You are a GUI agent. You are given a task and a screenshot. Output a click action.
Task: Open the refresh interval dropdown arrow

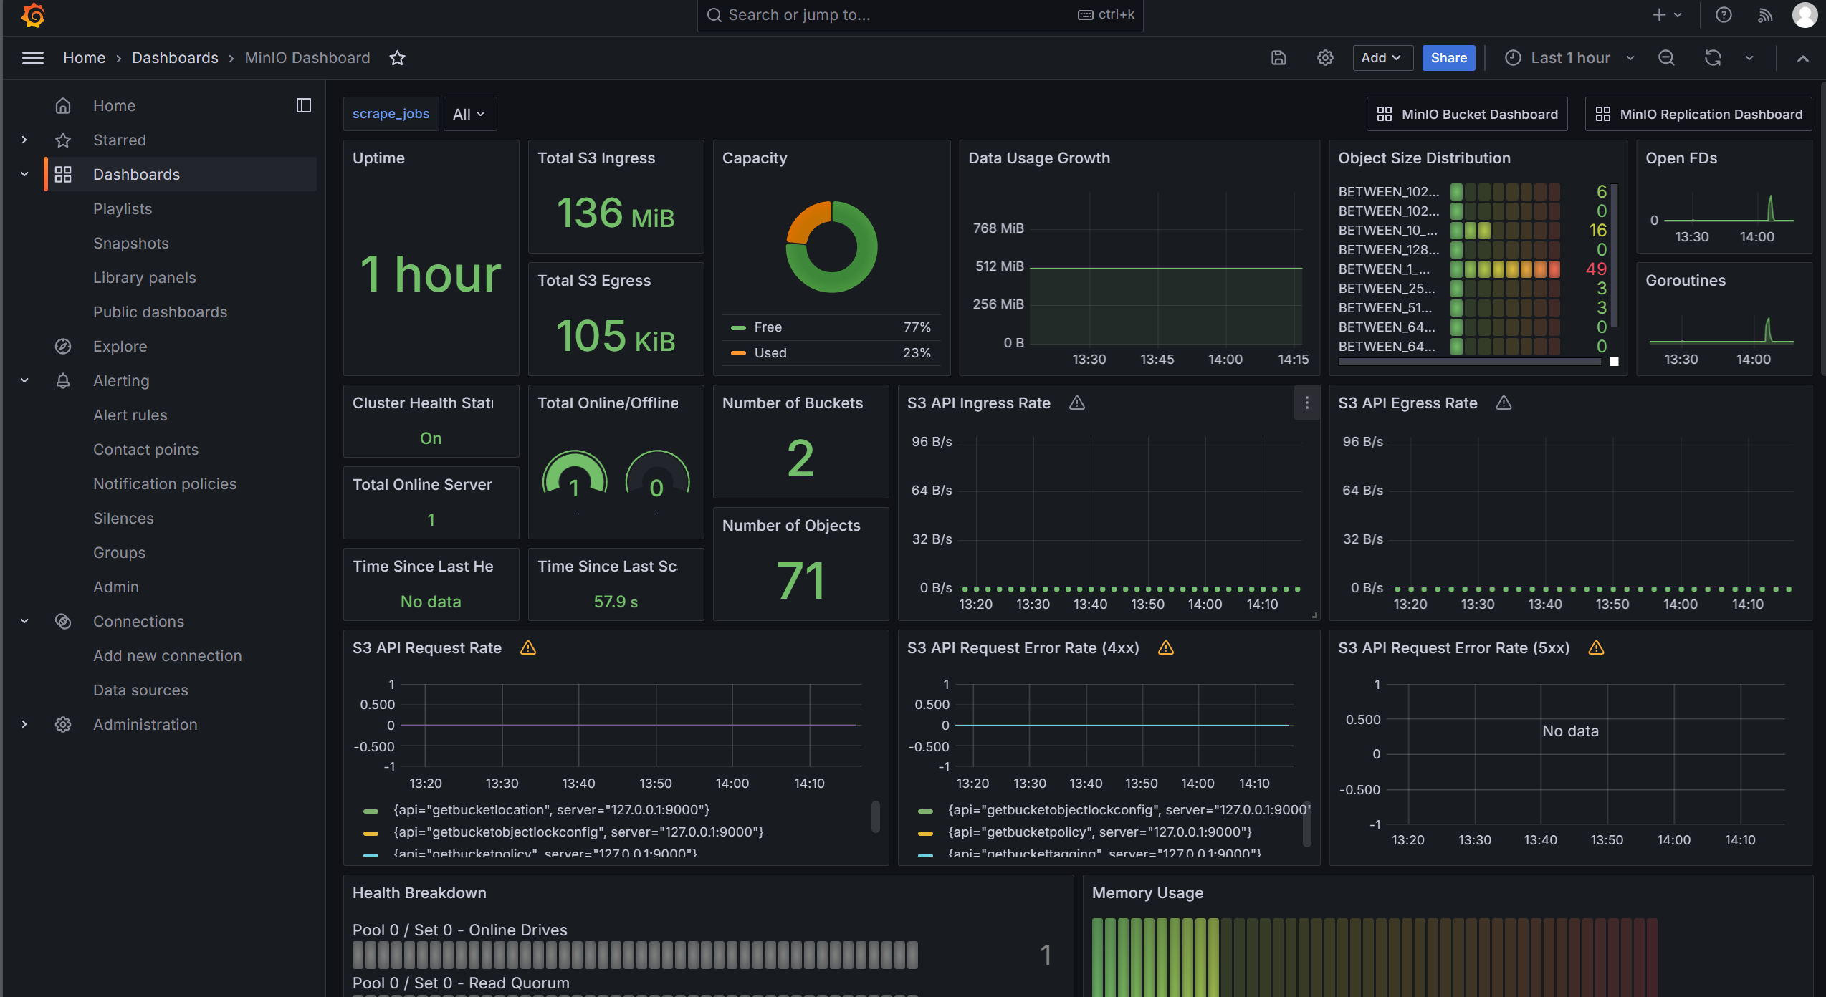1749,58
